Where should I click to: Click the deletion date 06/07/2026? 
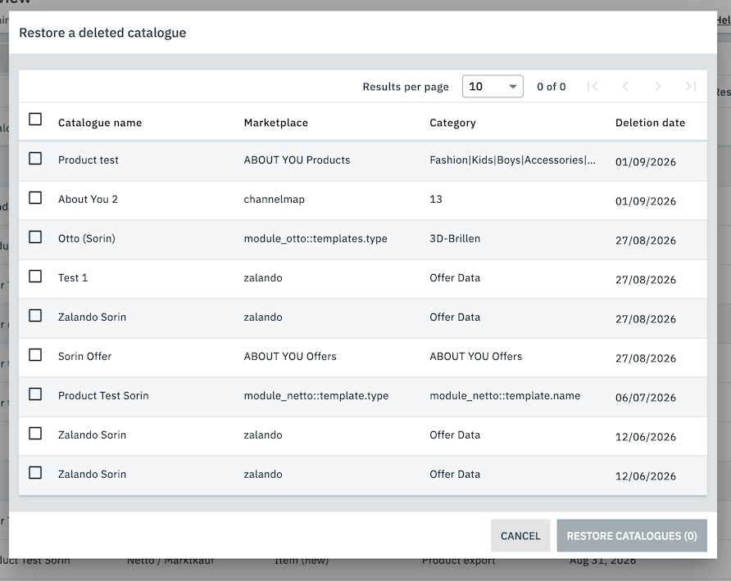646,398
